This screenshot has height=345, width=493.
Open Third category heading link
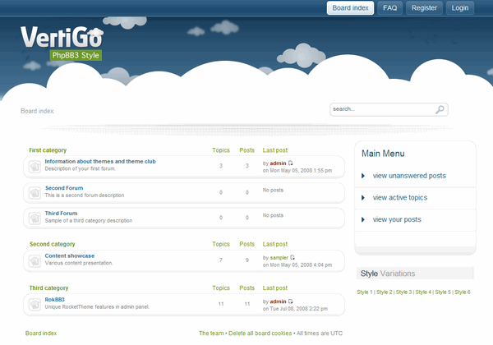coord(48,287)
